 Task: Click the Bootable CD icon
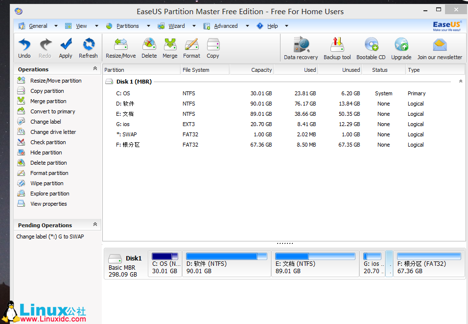click(x=371, y=47)
